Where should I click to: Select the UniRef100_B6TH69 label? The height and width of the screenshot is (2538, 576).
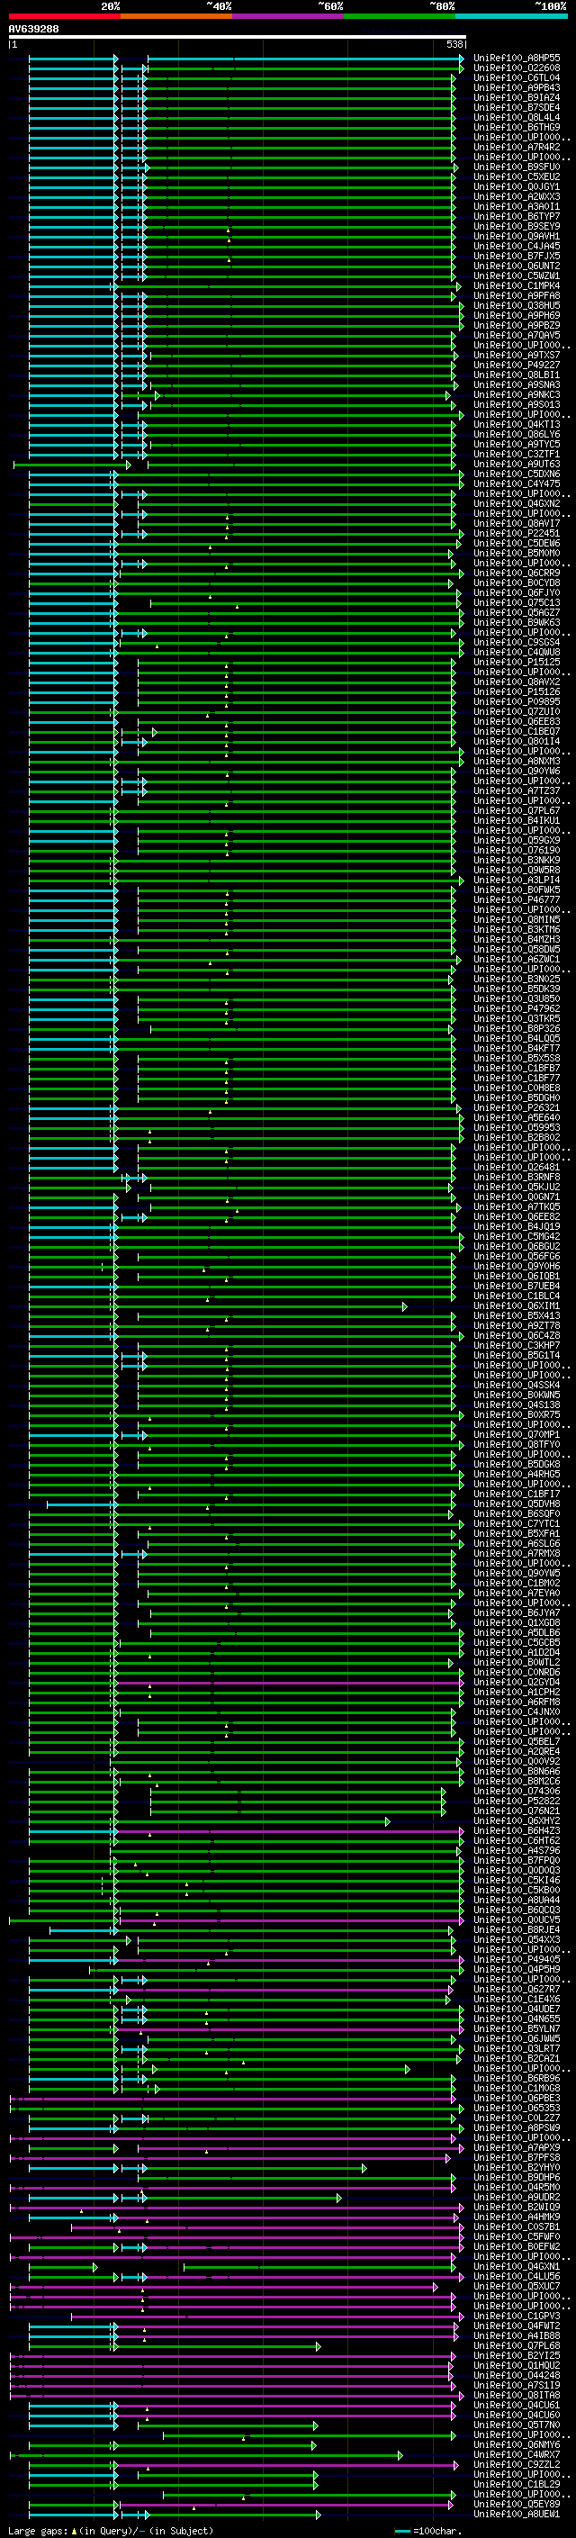517,127
